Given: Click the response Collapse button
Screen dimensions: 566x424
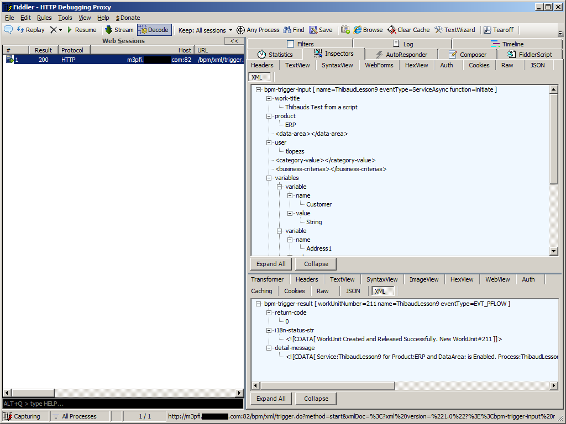Looking at the screenshot, I should click(x=316, y=399).
